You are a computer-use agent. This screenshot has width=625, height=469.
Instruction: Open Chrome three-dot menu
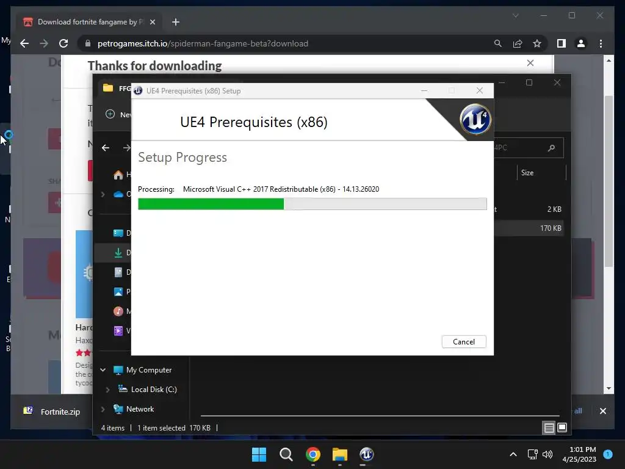click(601, 43)
